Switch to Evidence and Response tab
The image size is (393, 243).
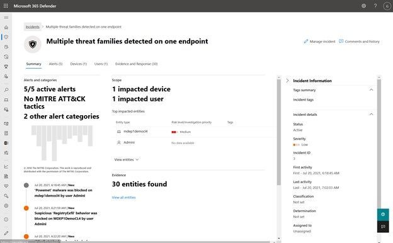click(136, 64)
